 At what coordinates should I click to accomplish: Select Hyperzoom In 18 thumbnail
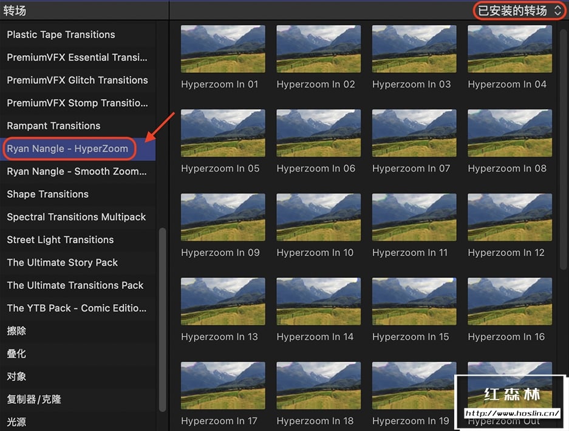[x=319, y=385]
